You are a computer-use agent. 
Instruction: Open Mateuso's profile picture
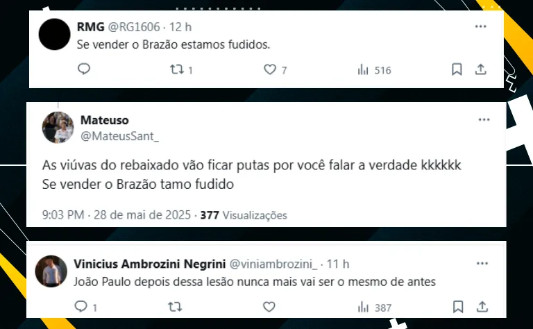click(58, 128)
